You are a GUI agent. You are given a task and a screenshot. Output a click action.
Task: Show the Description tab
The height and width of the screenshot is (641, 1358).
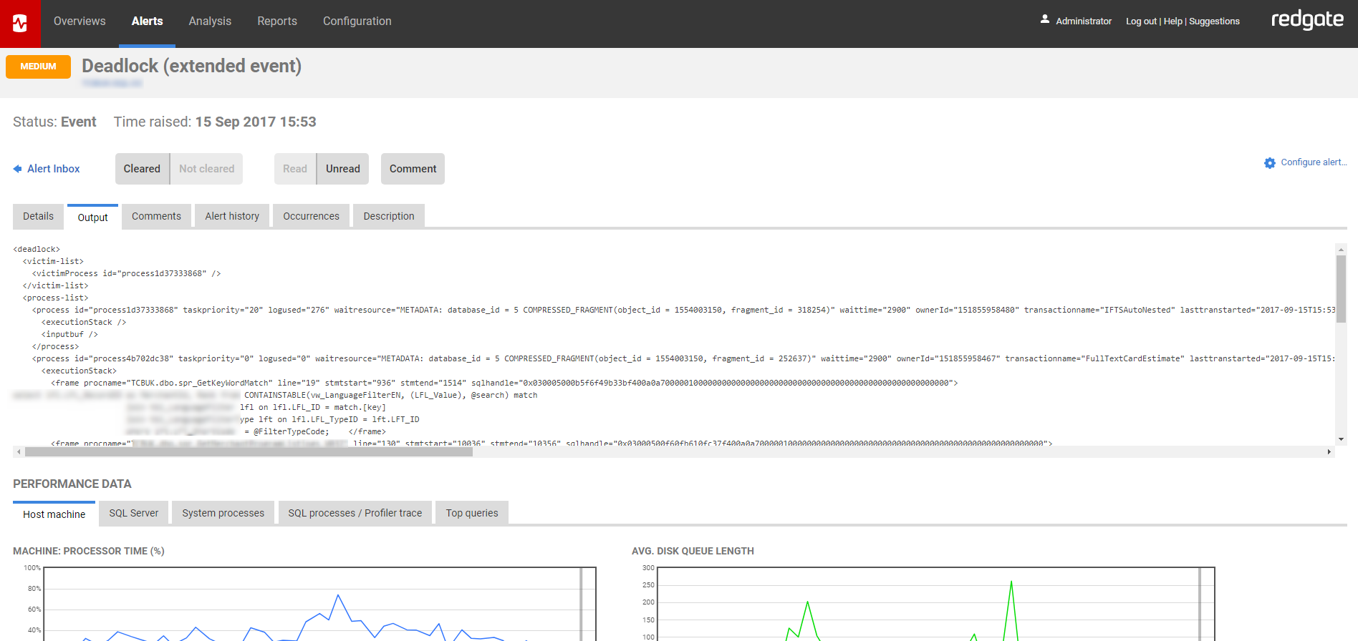click(389, 216)
